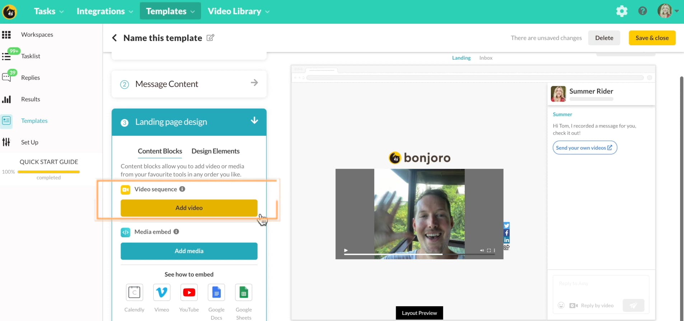Open the Tasks dropdown menu

pyautogui.click(x=49, y=11)
